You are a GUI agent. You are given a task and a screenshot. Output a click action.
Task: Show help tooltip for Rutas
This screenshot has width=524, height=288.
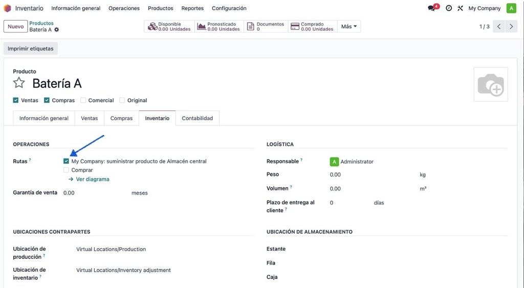[30, 160]
